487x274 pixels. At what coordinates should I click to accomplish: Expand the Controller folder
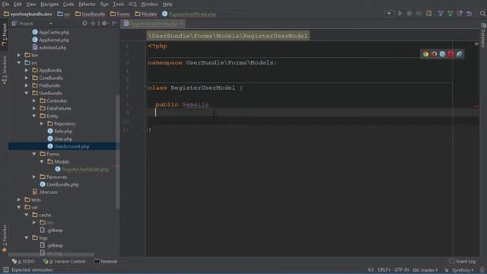(x=34, y=100)
